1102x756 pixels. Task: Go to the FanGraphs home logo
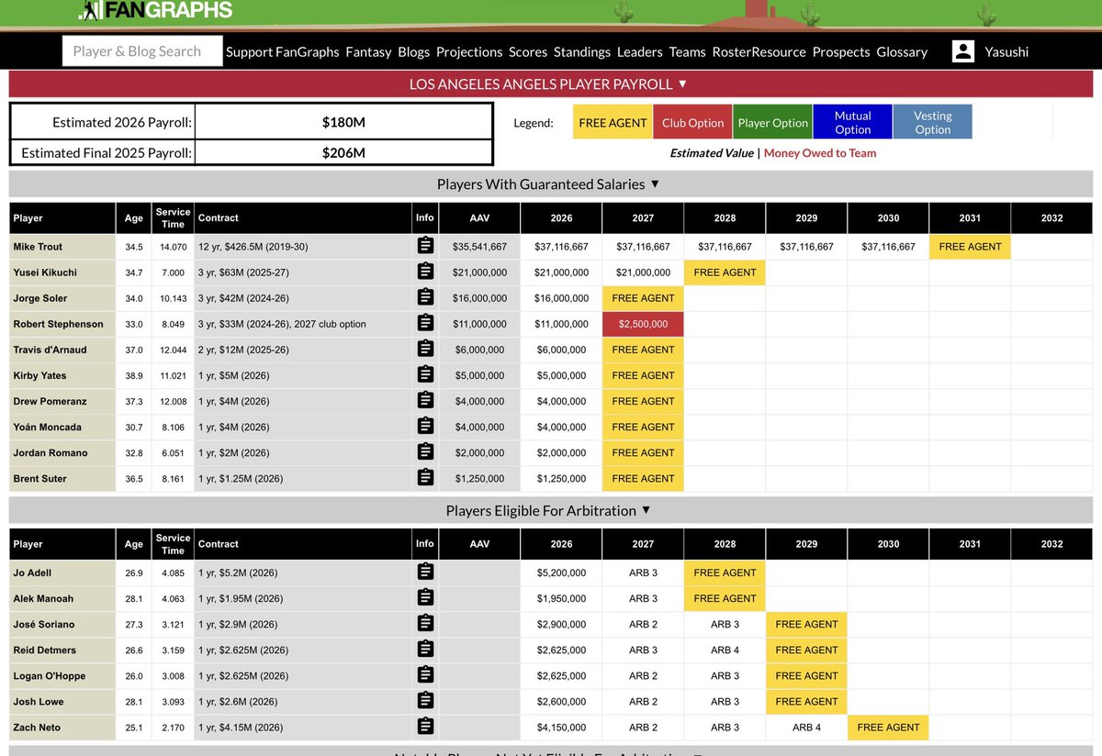click(154, 10)
